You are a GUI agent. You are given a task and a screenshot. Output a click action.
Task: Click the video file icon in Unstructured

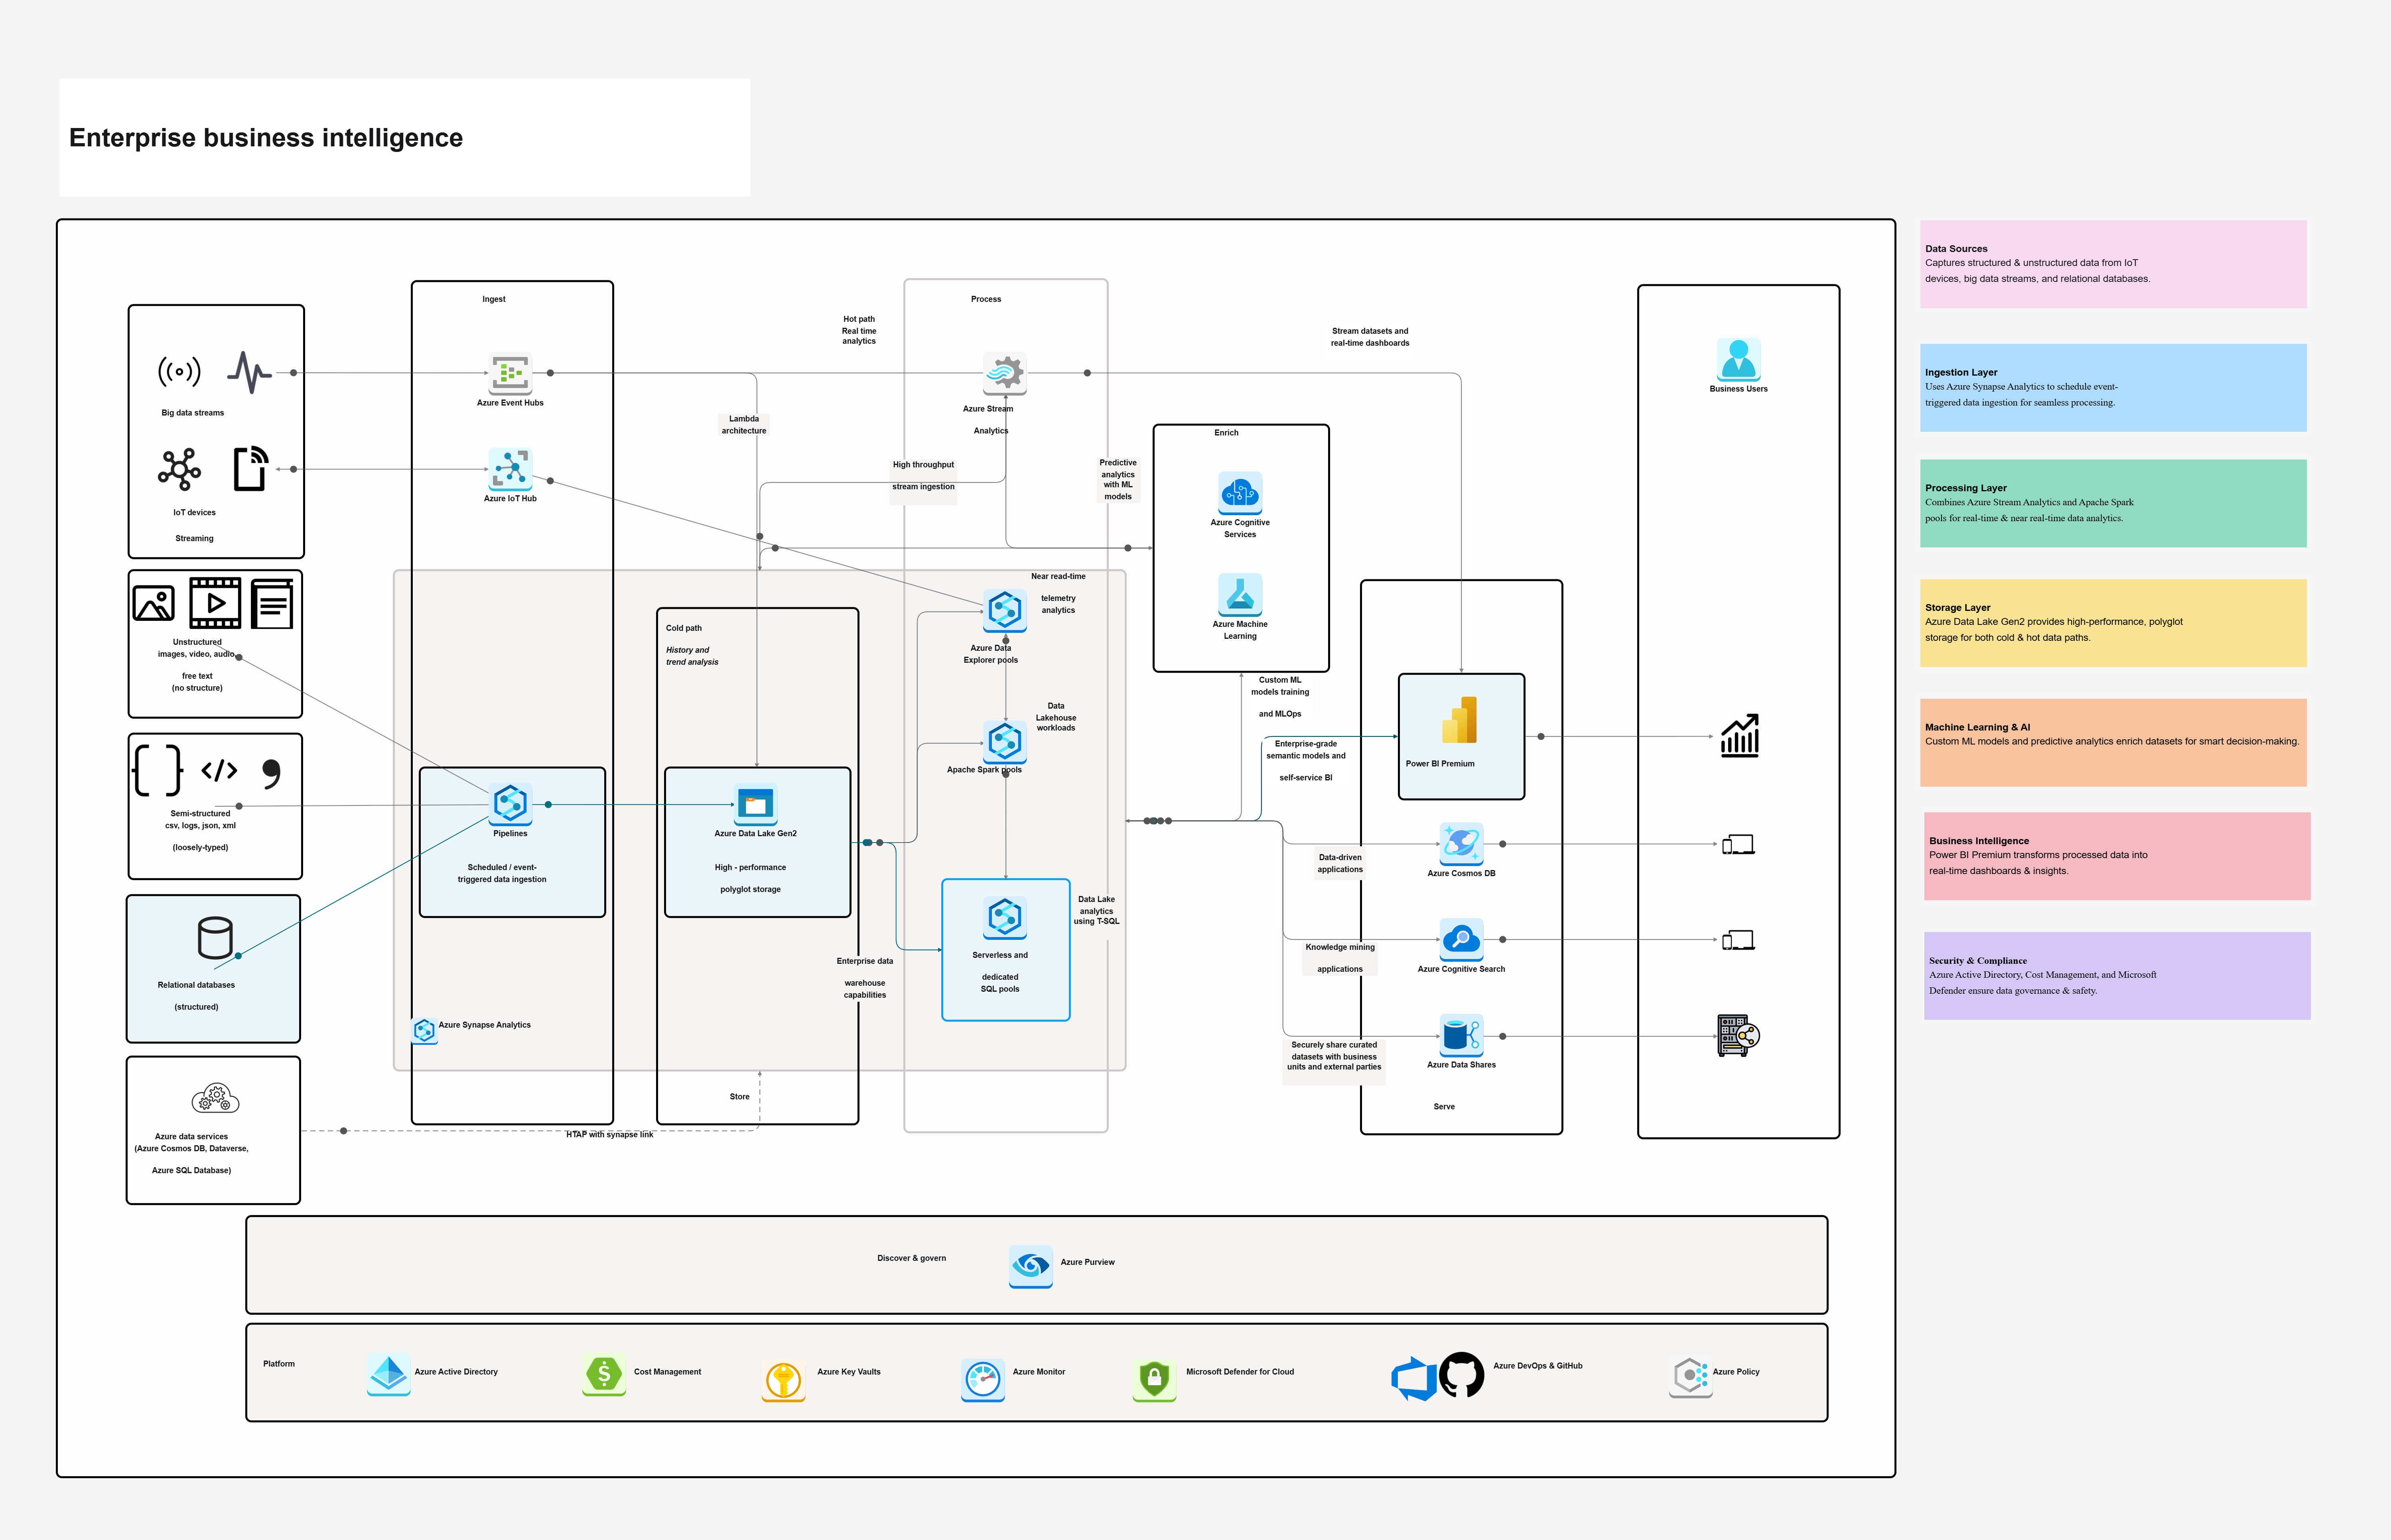(215, 603)
